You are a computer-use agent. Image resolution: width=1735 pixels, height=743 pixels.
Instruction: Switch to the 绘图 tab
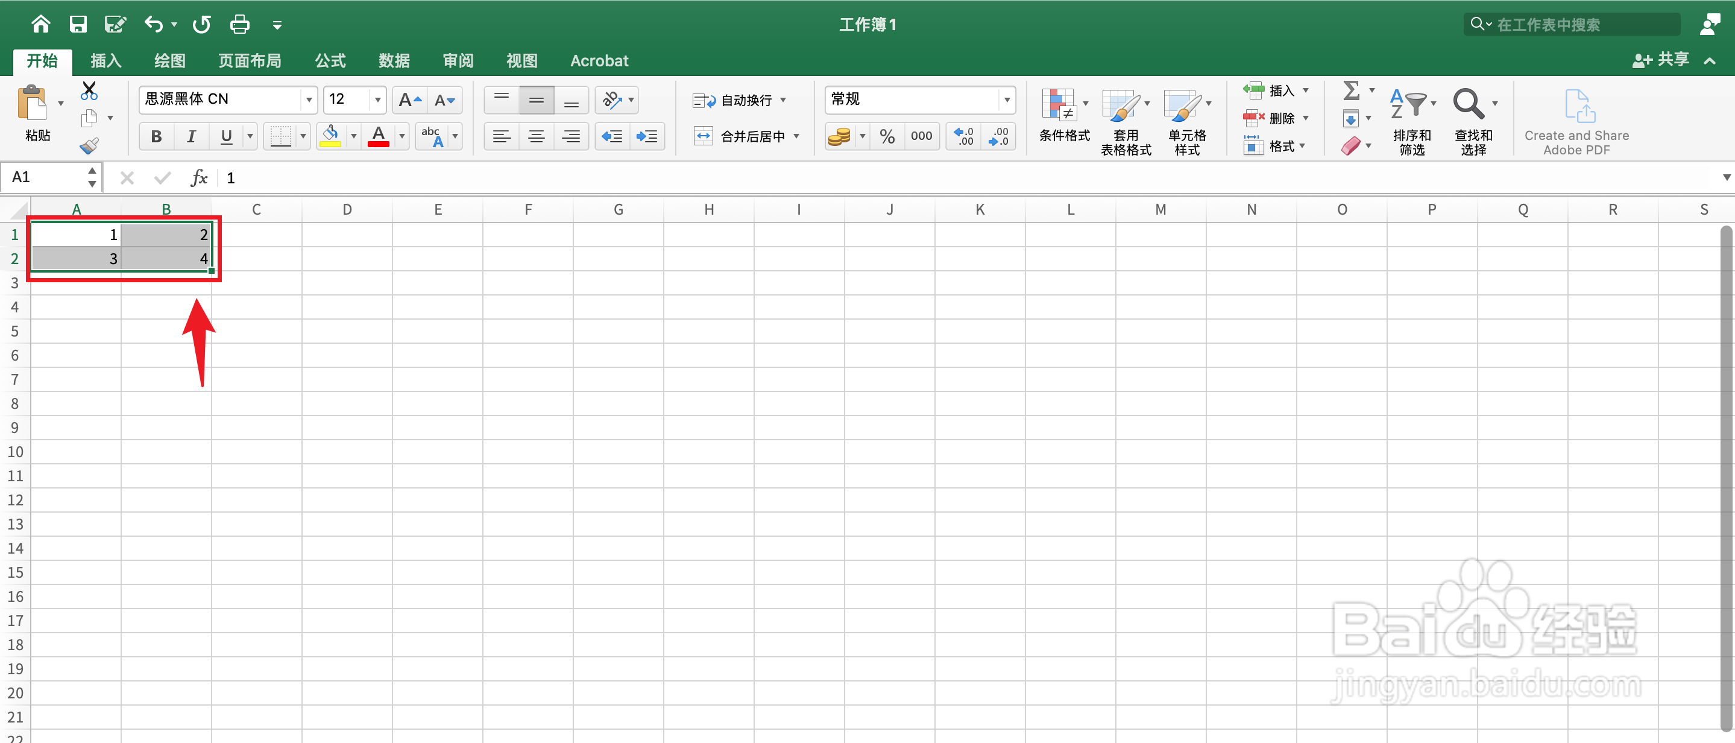click(170, 62)
